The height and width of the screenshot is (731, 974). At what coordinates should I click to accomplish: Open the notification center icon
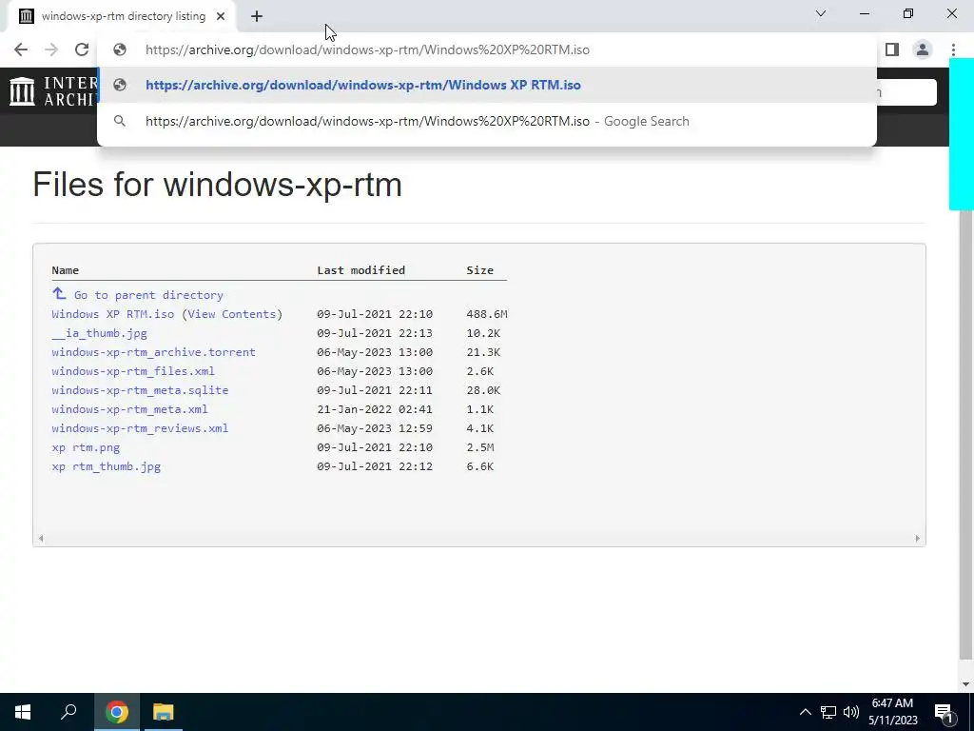(945, 712)
